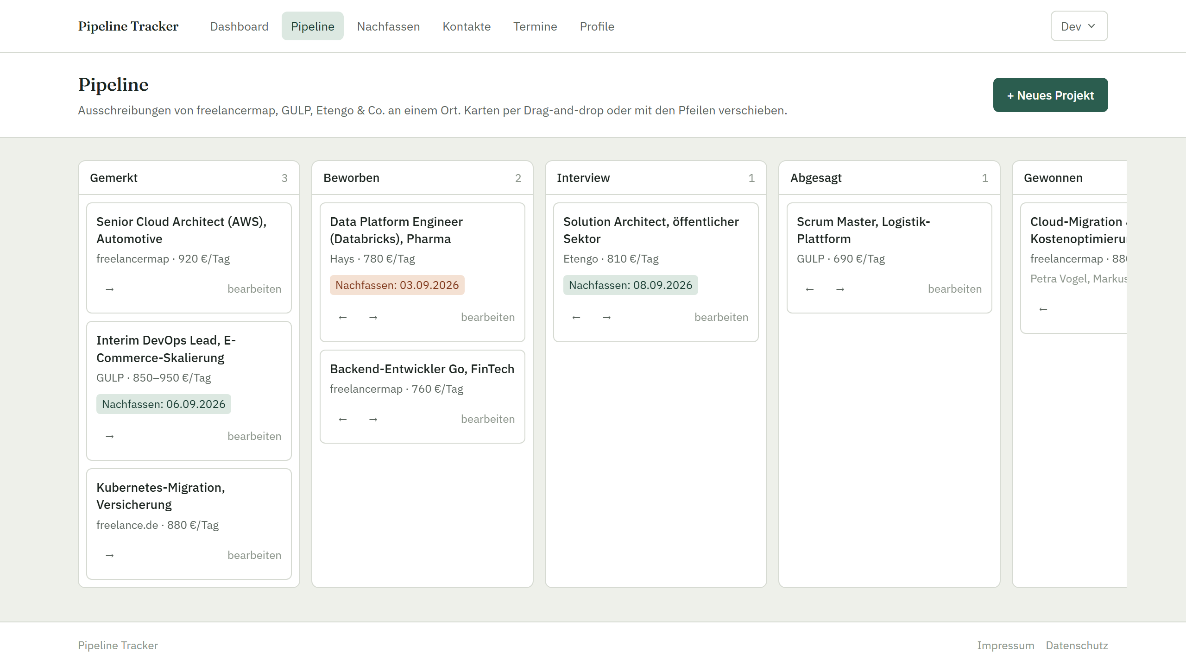This screenshot has width=1186, height=665.
Task: Edit the Kubernetes-Migration card
Action: click(x=254, y=555)
